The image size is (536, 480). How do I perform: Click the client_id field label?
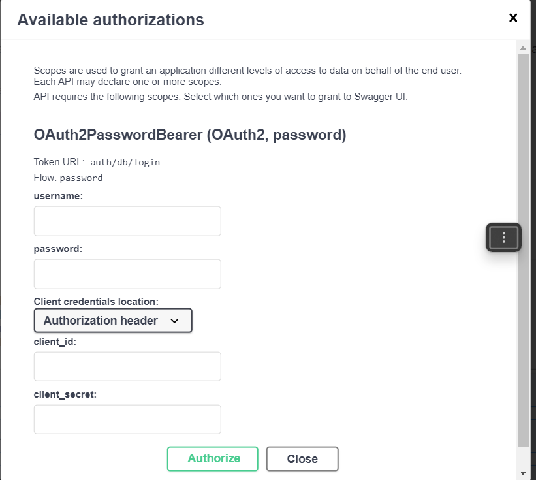(x=55, y=341)
